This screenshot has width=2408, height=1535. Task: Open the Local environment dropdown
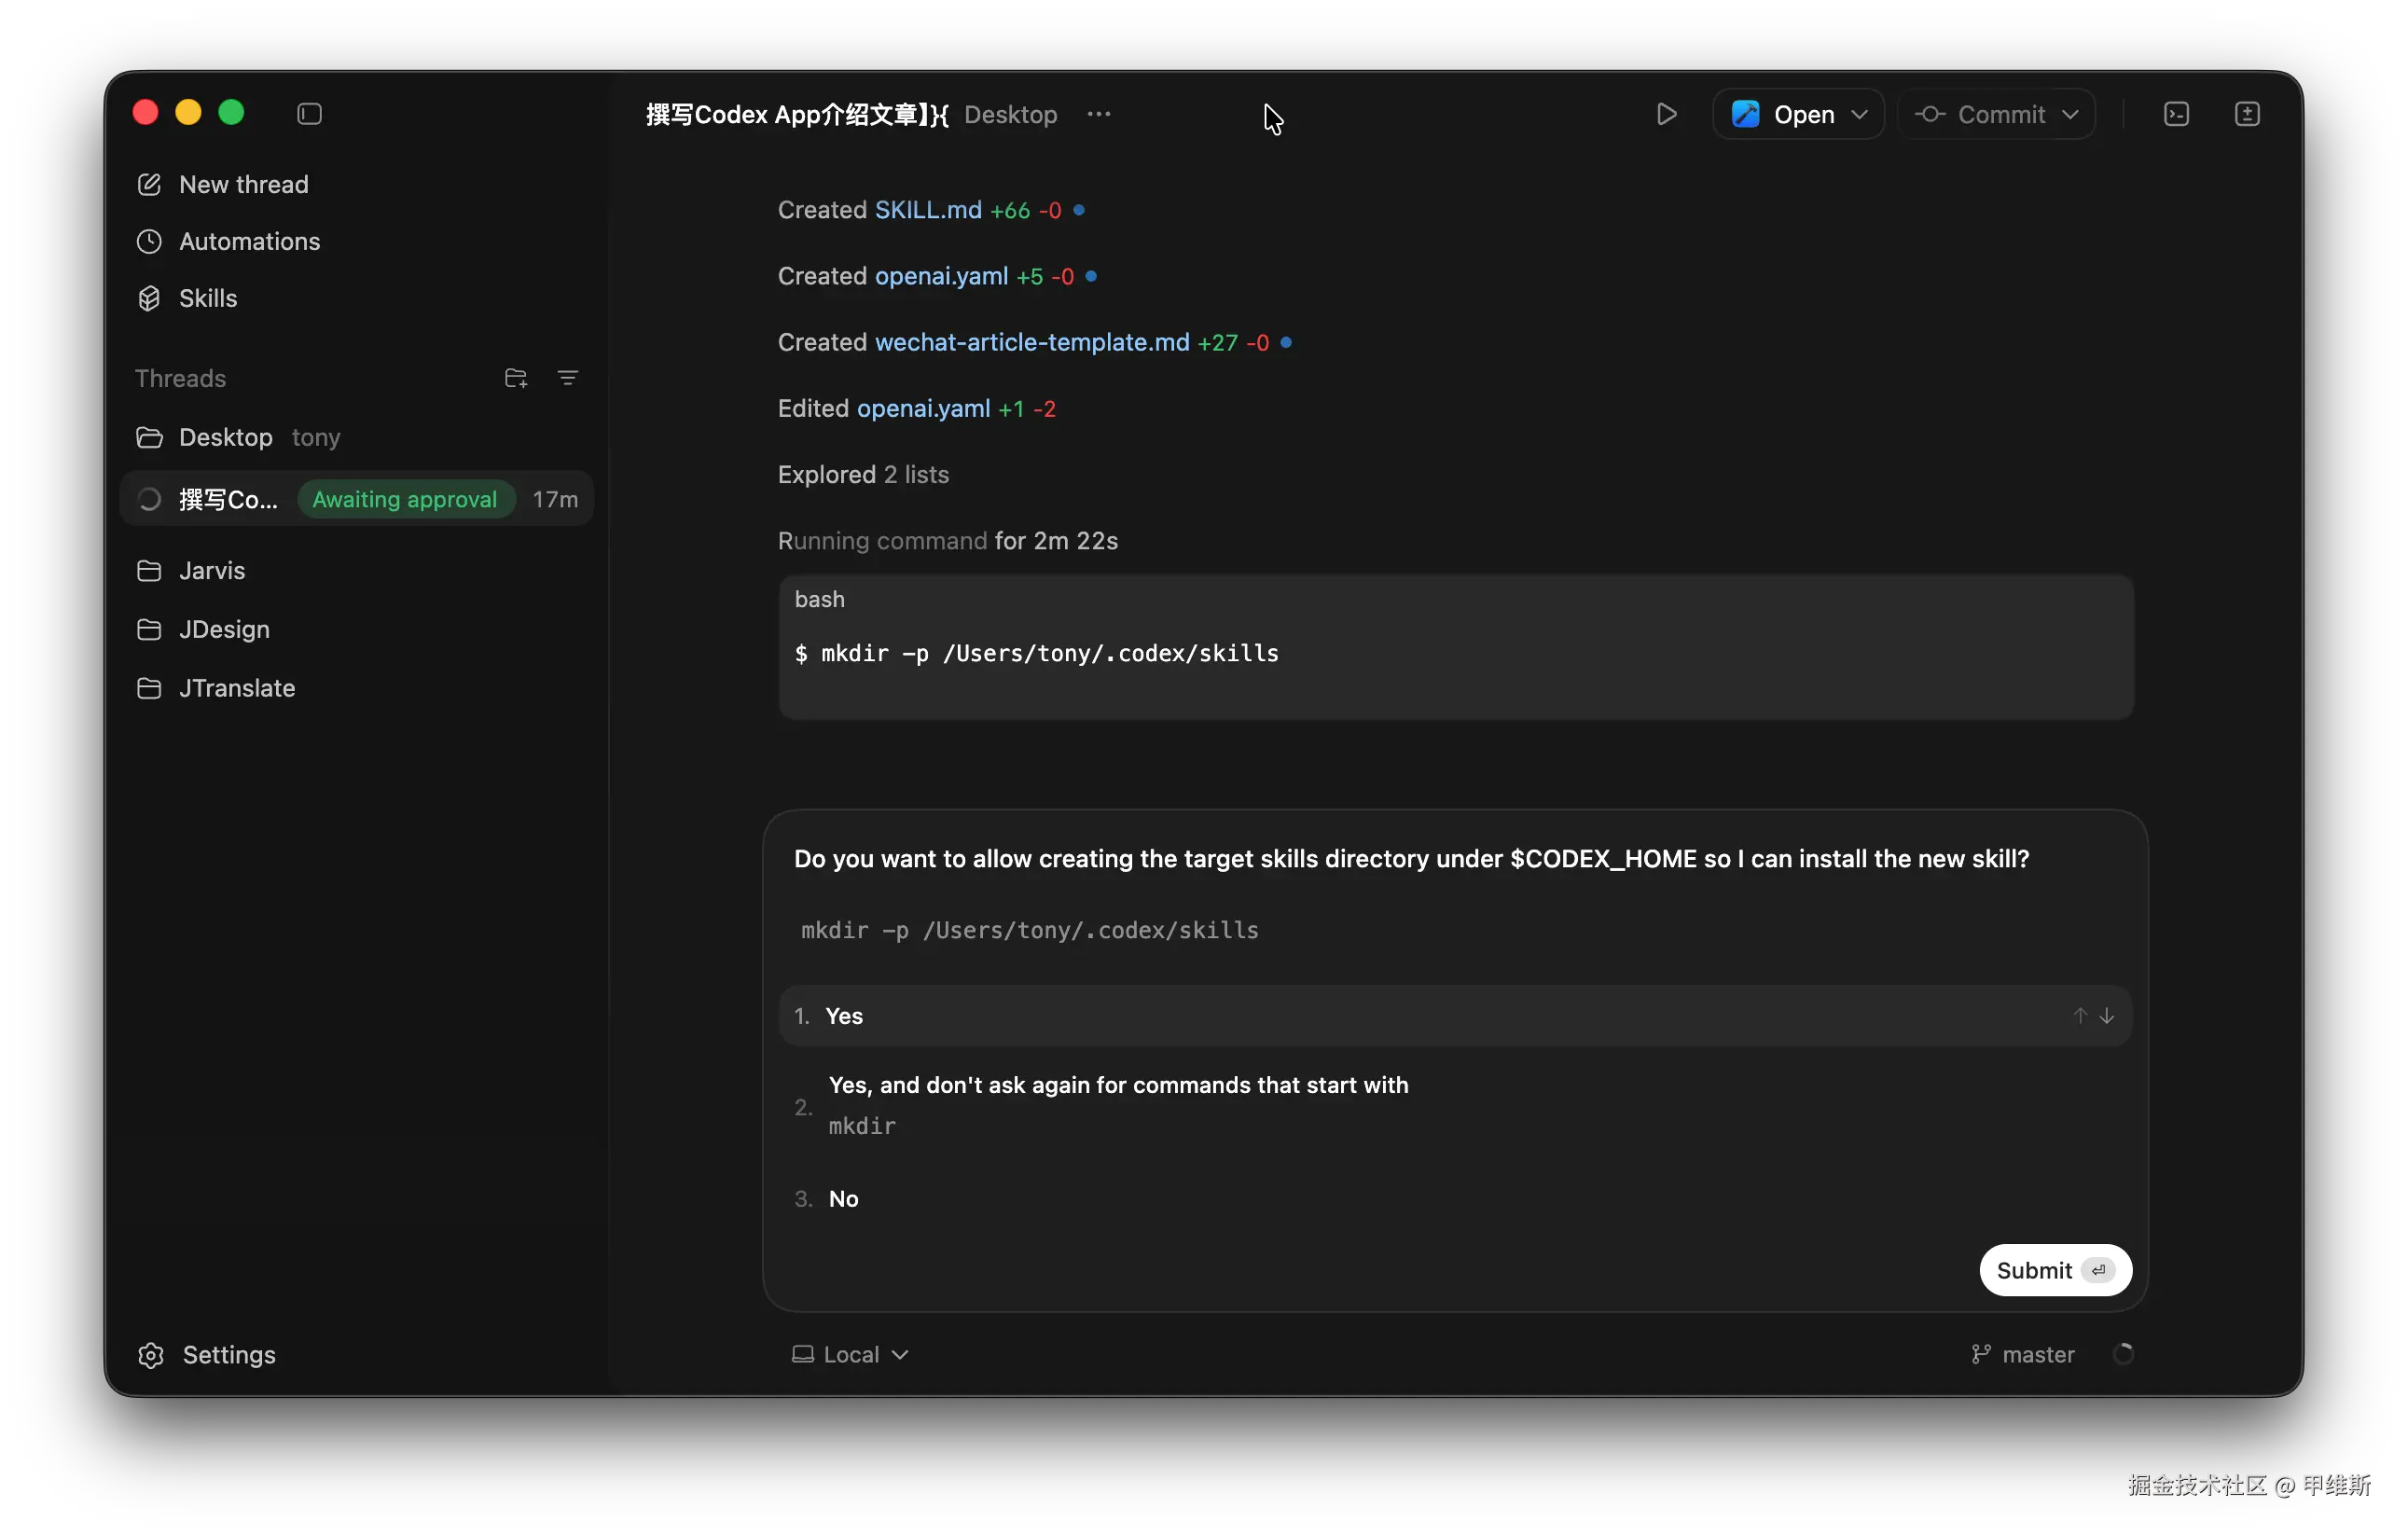851,1355
